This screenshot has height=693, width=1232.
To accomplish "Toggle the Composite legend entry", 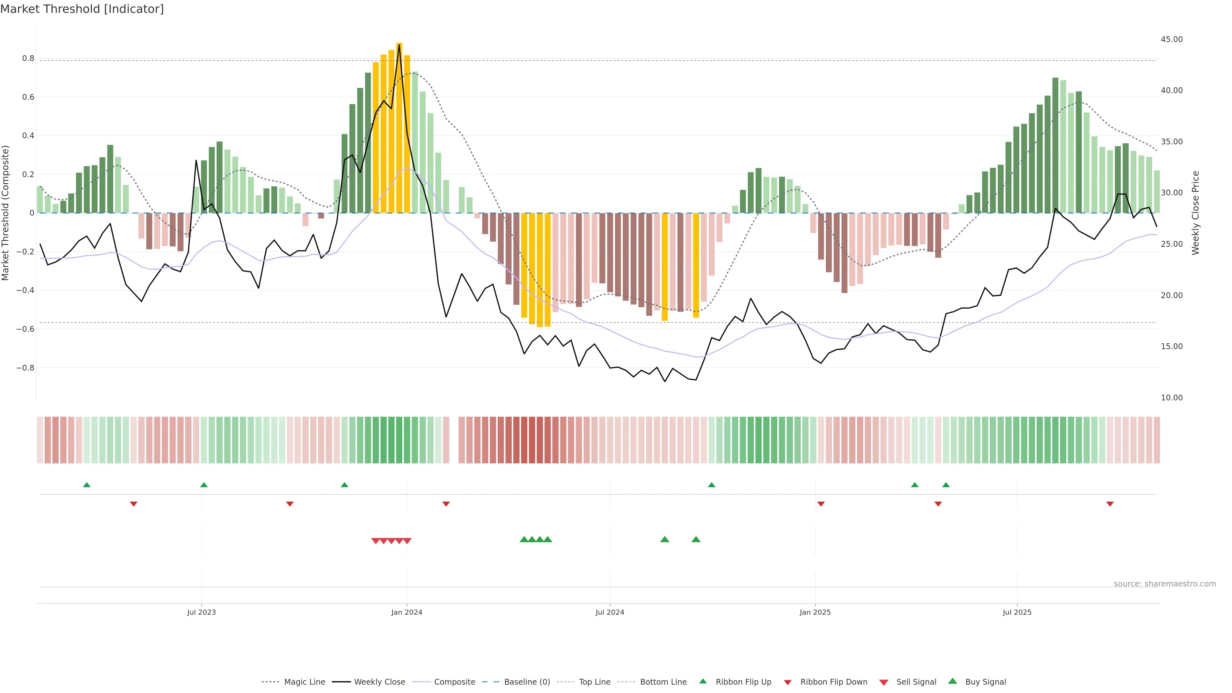I will click(454, 682).
